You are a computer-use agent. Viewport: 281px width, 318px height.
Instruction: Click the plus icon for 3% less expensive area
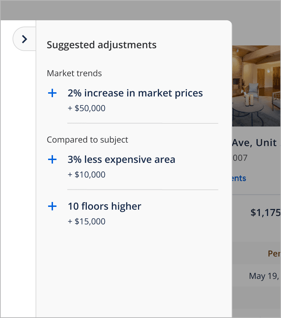pyautogui.click(x=52, y=160)
